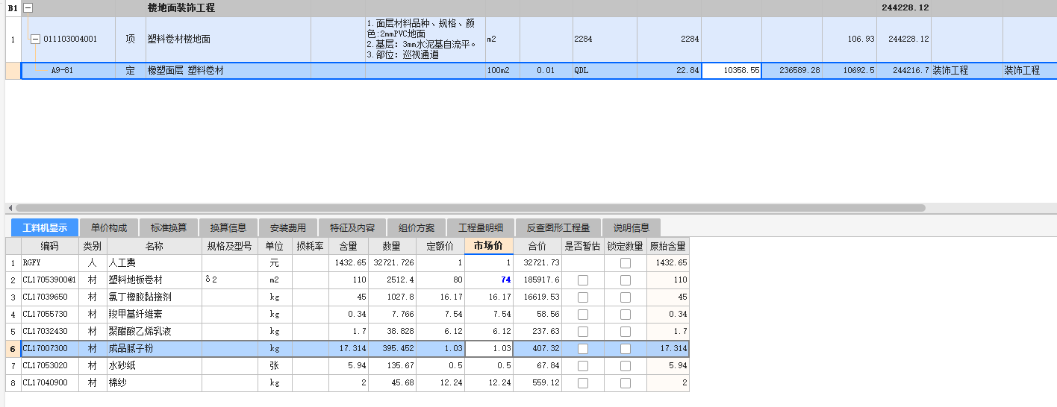This screenshot has height=407, width=1057.
Task: Enable 锁定数量 for 棉纱 row
Action: click(x=626, y=382)
